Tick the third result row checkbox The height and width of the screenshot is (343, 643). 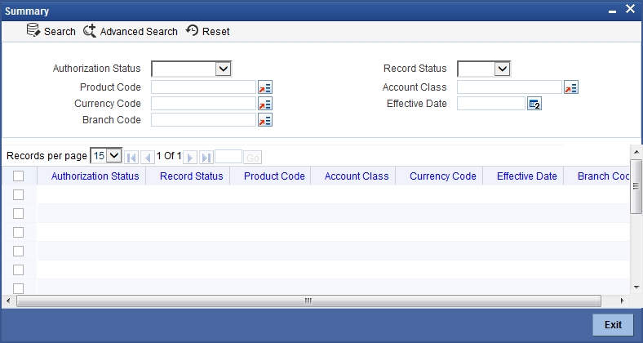coord(19,232)
